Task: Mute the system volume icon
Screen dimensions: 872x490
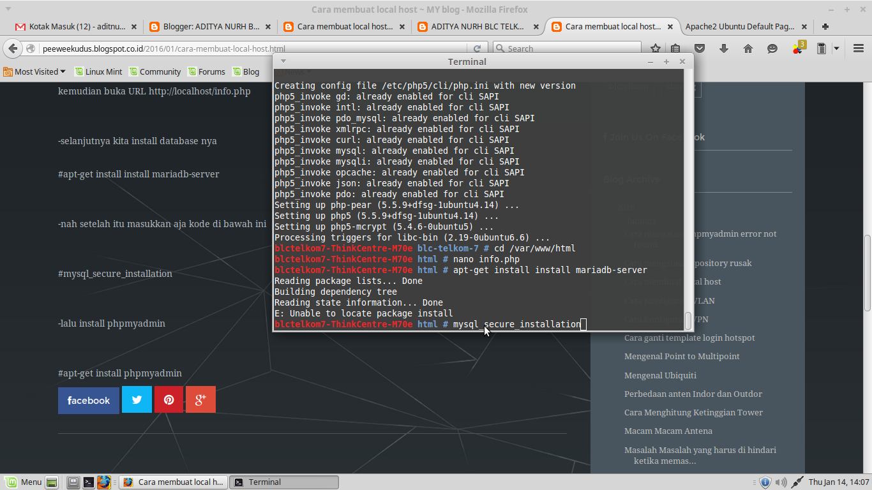Action: click(x=782, y=482)
